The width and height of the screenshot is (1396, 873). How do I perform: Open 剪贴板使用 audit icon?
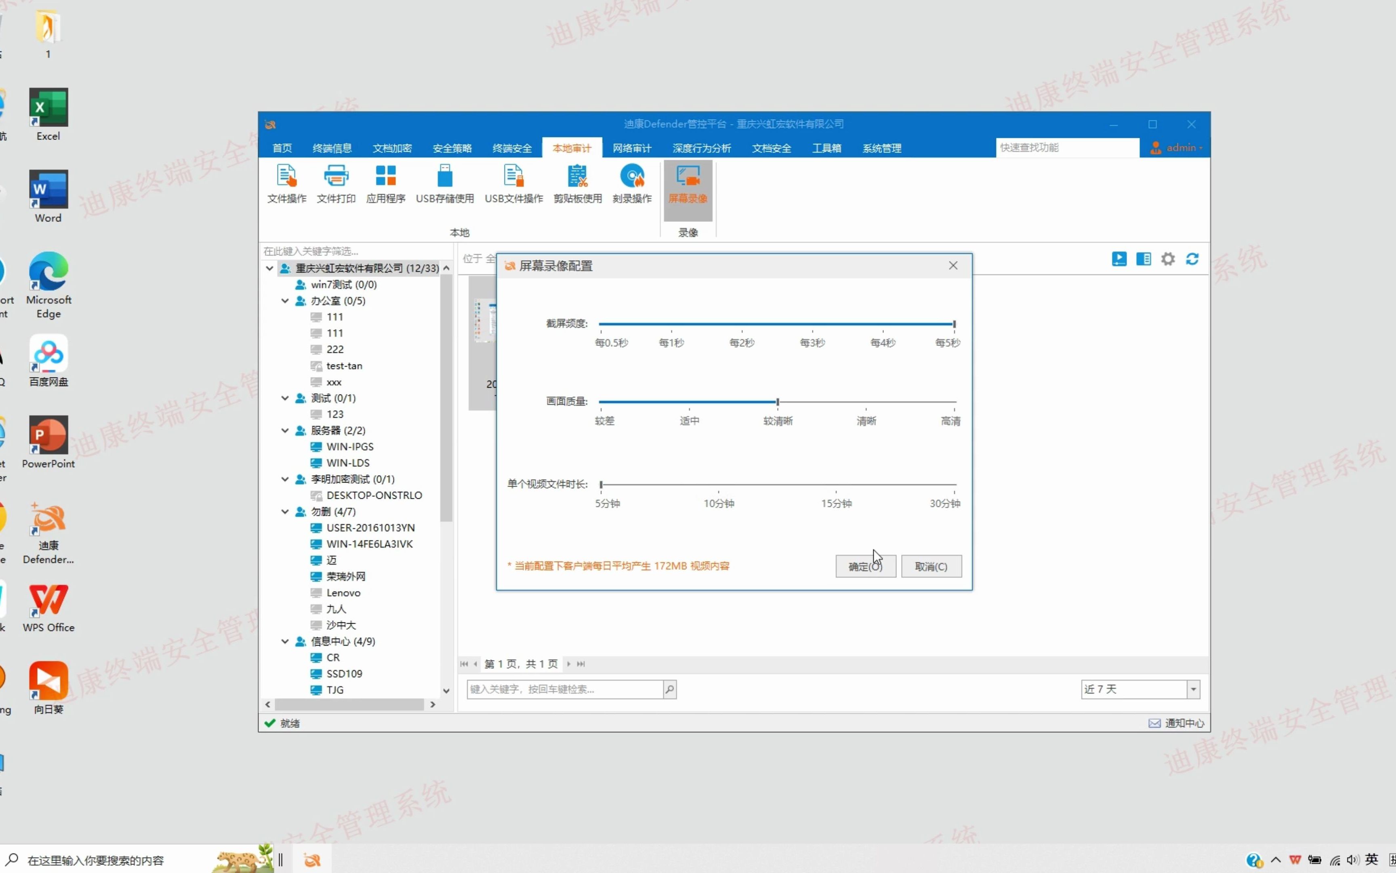tap(578, 184)
